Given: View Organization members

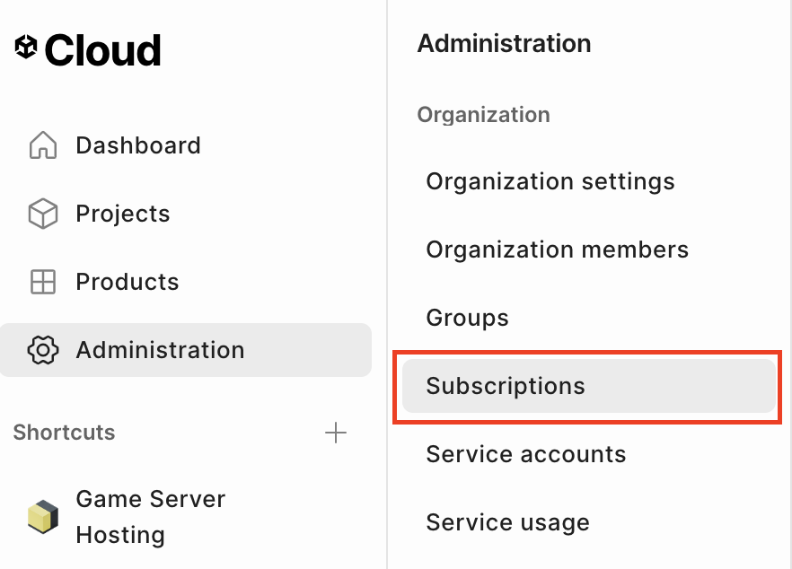Looking at the screenshot, I should tap(558, 249).
